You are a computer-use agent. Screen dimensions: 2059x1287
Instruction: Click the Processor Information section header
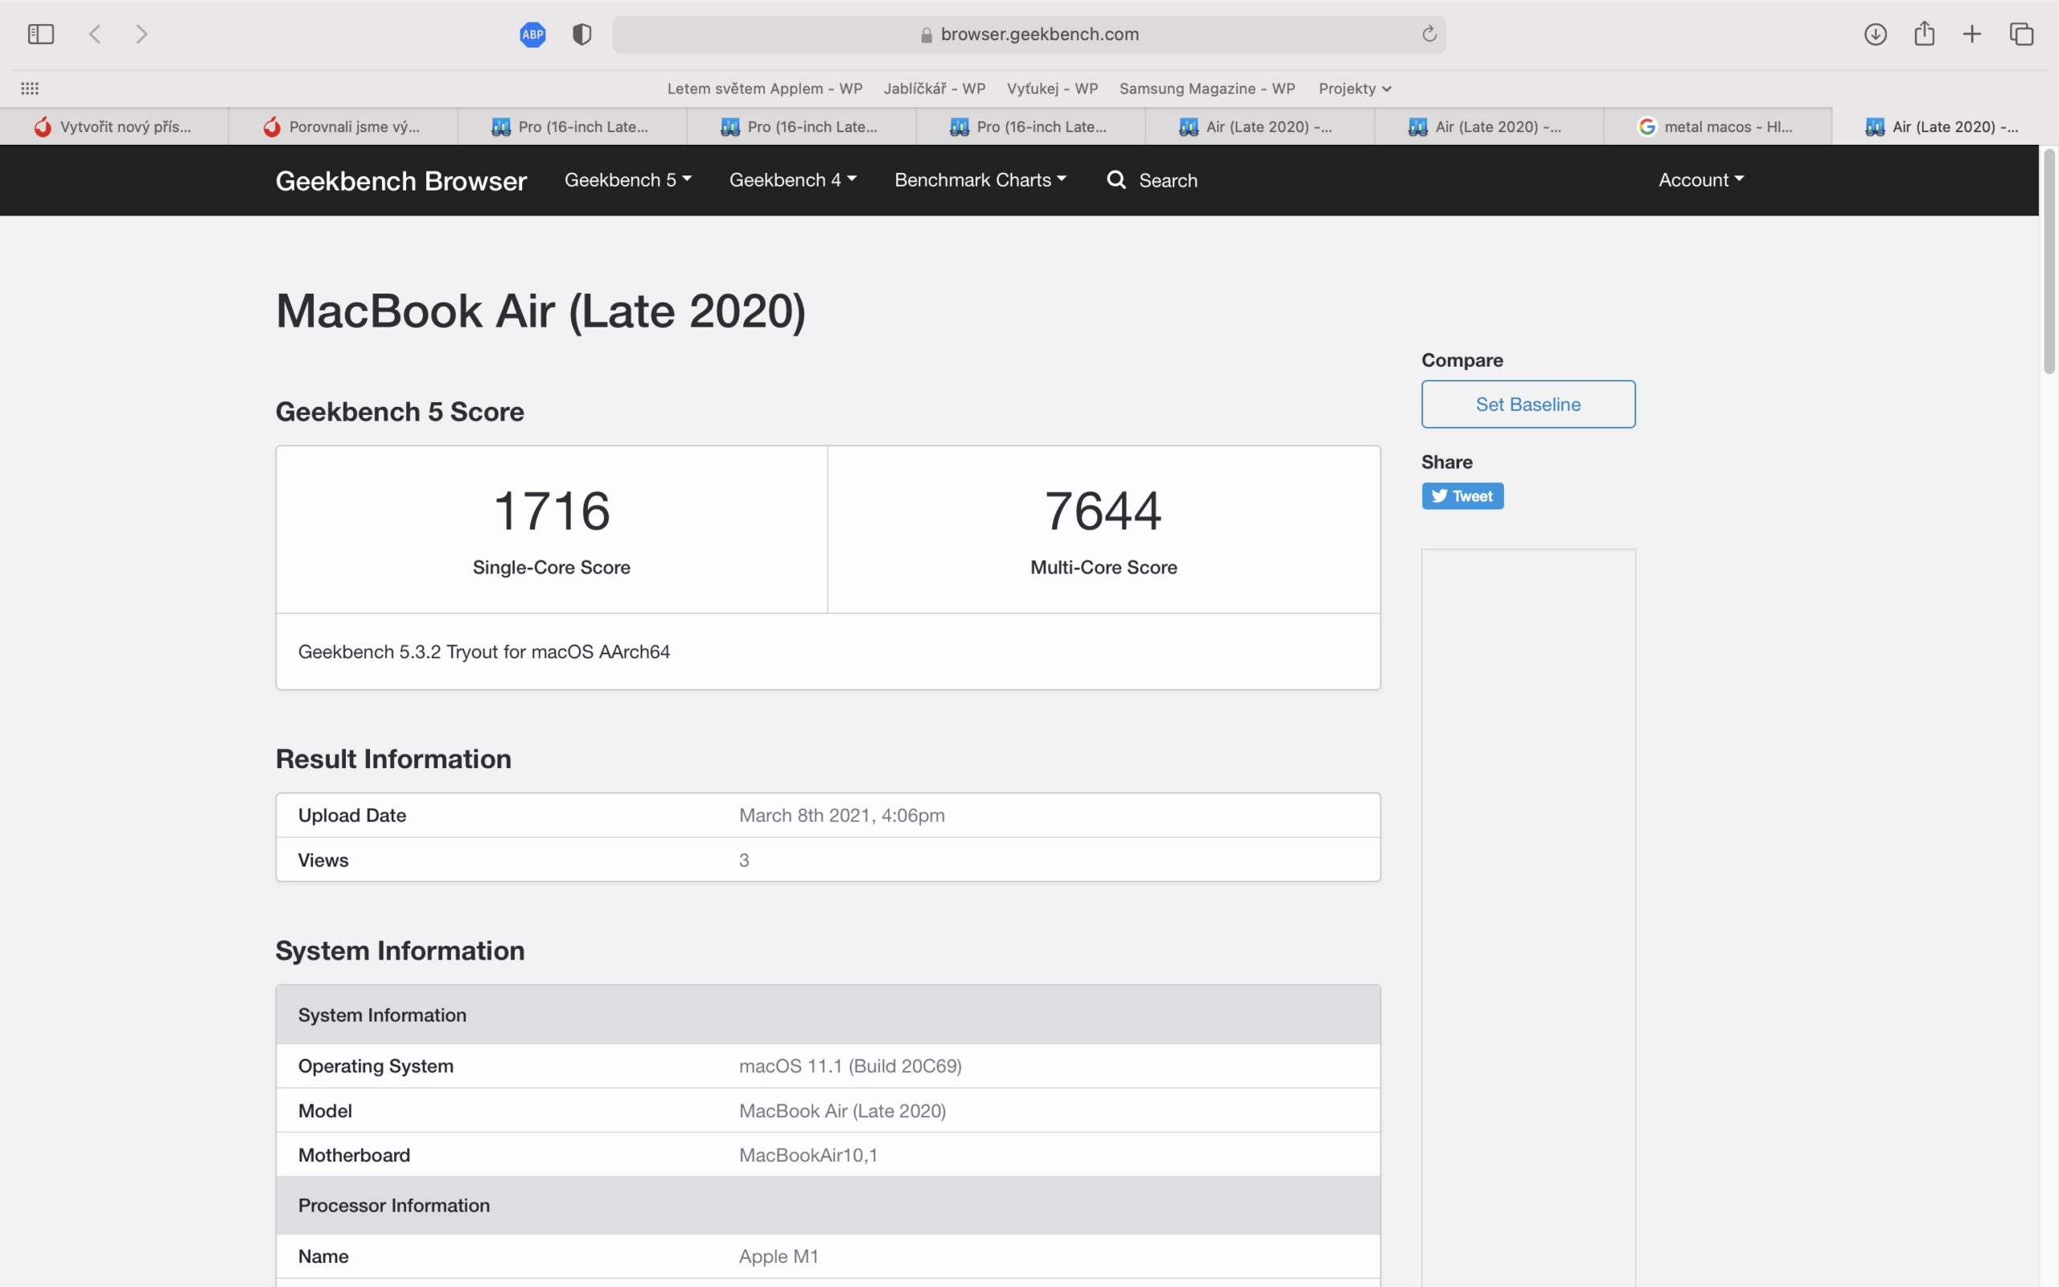tap(828, 1205)
